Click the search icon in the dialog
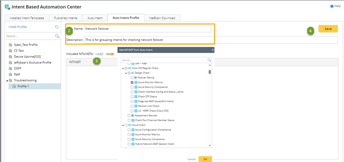This screenshot has height=162, width=344. click(x=209, y=60)
